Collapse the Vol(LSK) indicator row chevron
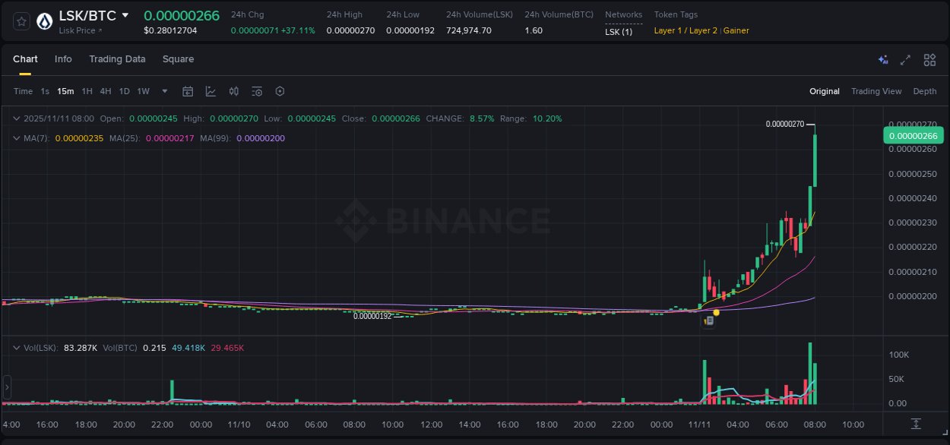Screen dimensions: 950x445 pos(17,347)
